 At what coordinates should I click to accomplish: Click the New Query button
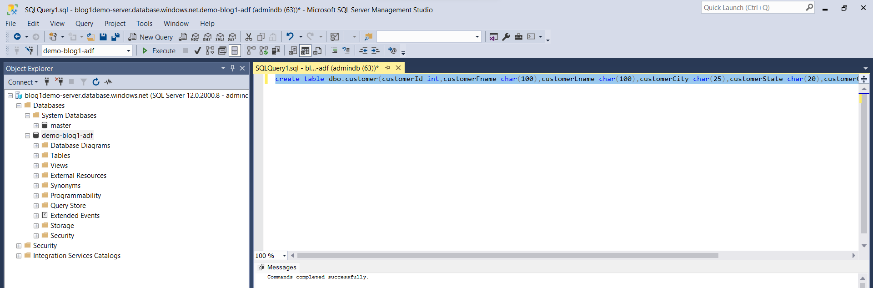(151, 37)
